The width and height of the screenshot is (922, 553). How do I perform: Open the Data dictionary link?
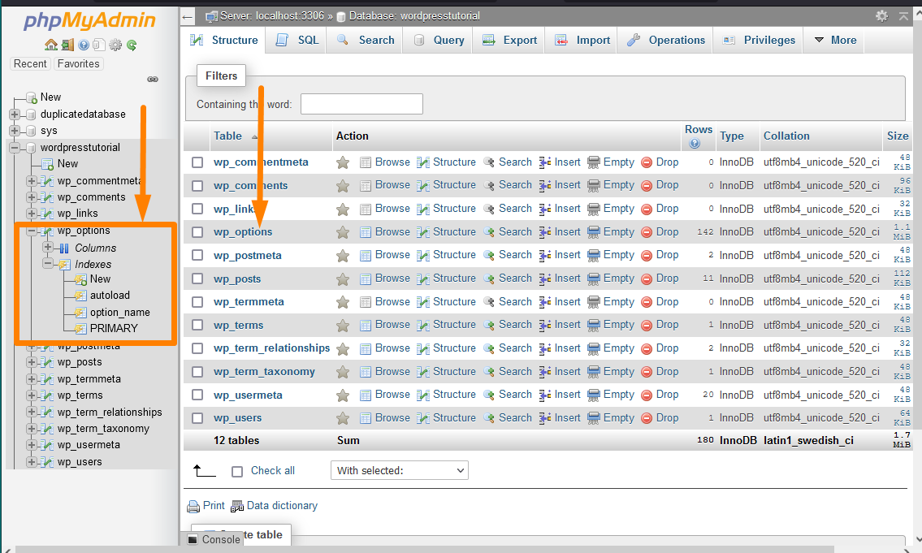pos(281,505)
